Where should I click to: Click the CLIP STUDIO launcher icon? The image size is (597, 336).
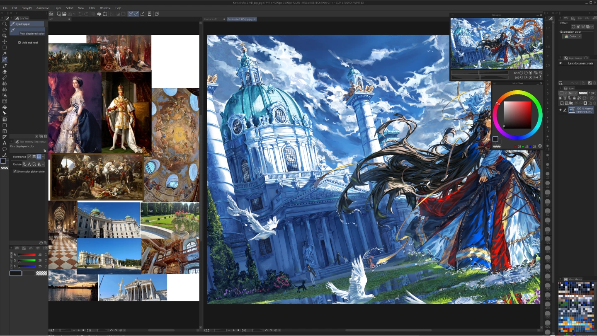[51, 14]
